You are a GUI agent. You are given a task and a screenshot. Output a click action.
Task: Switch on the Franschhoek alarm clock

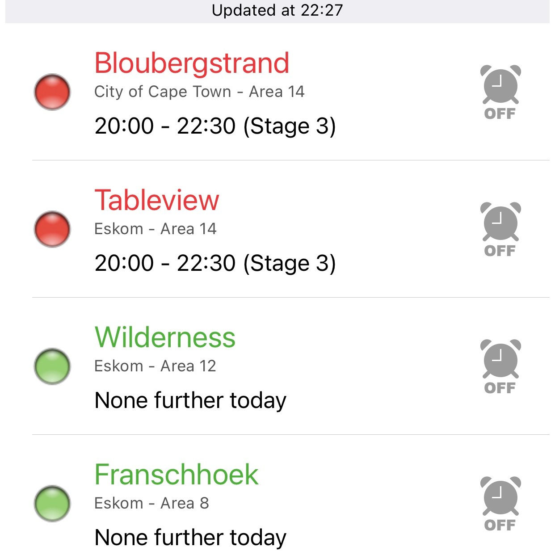[500, 503]
